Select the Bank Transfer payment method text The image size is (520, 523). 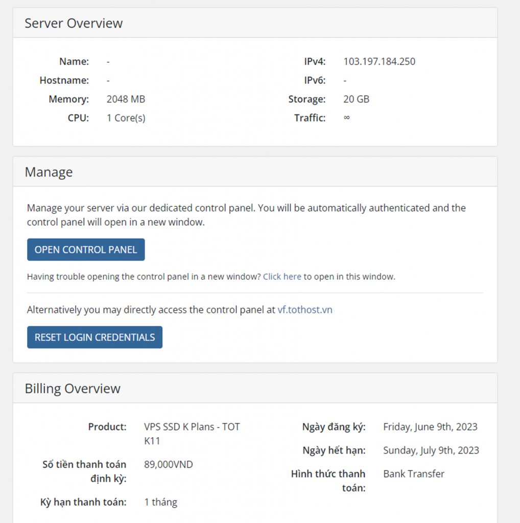tap(414, 474)
